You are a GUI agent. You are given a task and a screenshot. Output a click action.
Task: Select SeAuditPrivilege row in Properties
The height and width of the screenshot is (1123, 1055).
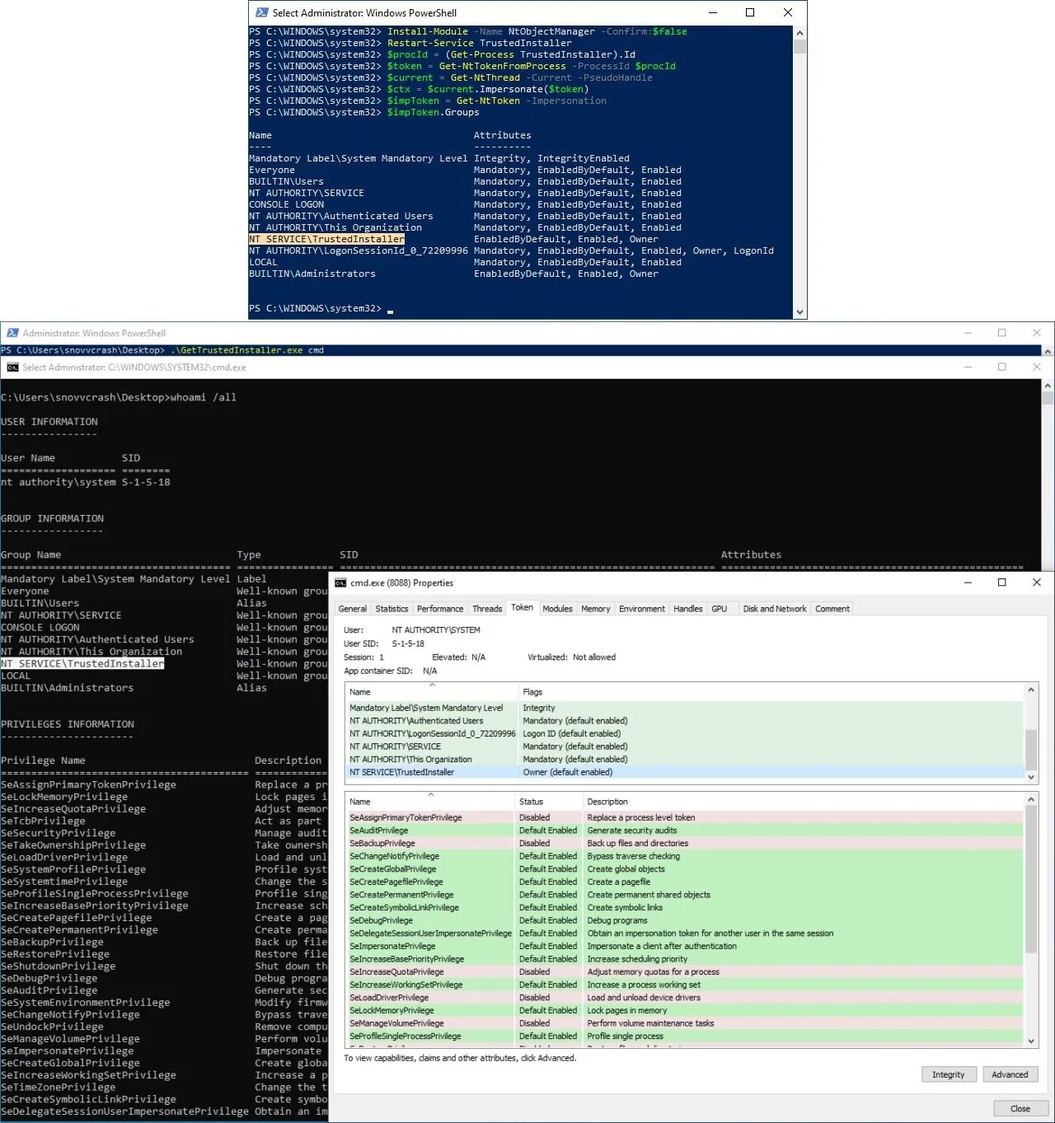pos(684,831)
